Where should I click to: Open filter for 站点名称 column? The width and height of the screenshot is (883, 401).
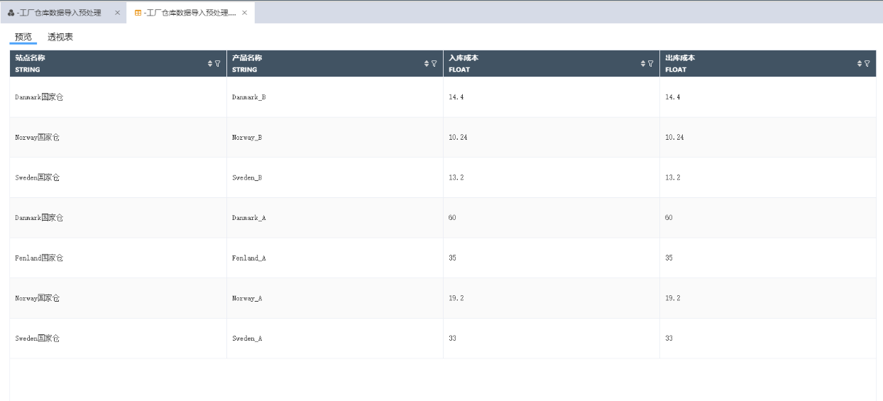(x=218, y=64)
